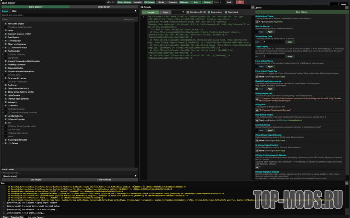Screen dimensions: 350x218
Task: Select the Workshop Controller object
Action: 16,65
